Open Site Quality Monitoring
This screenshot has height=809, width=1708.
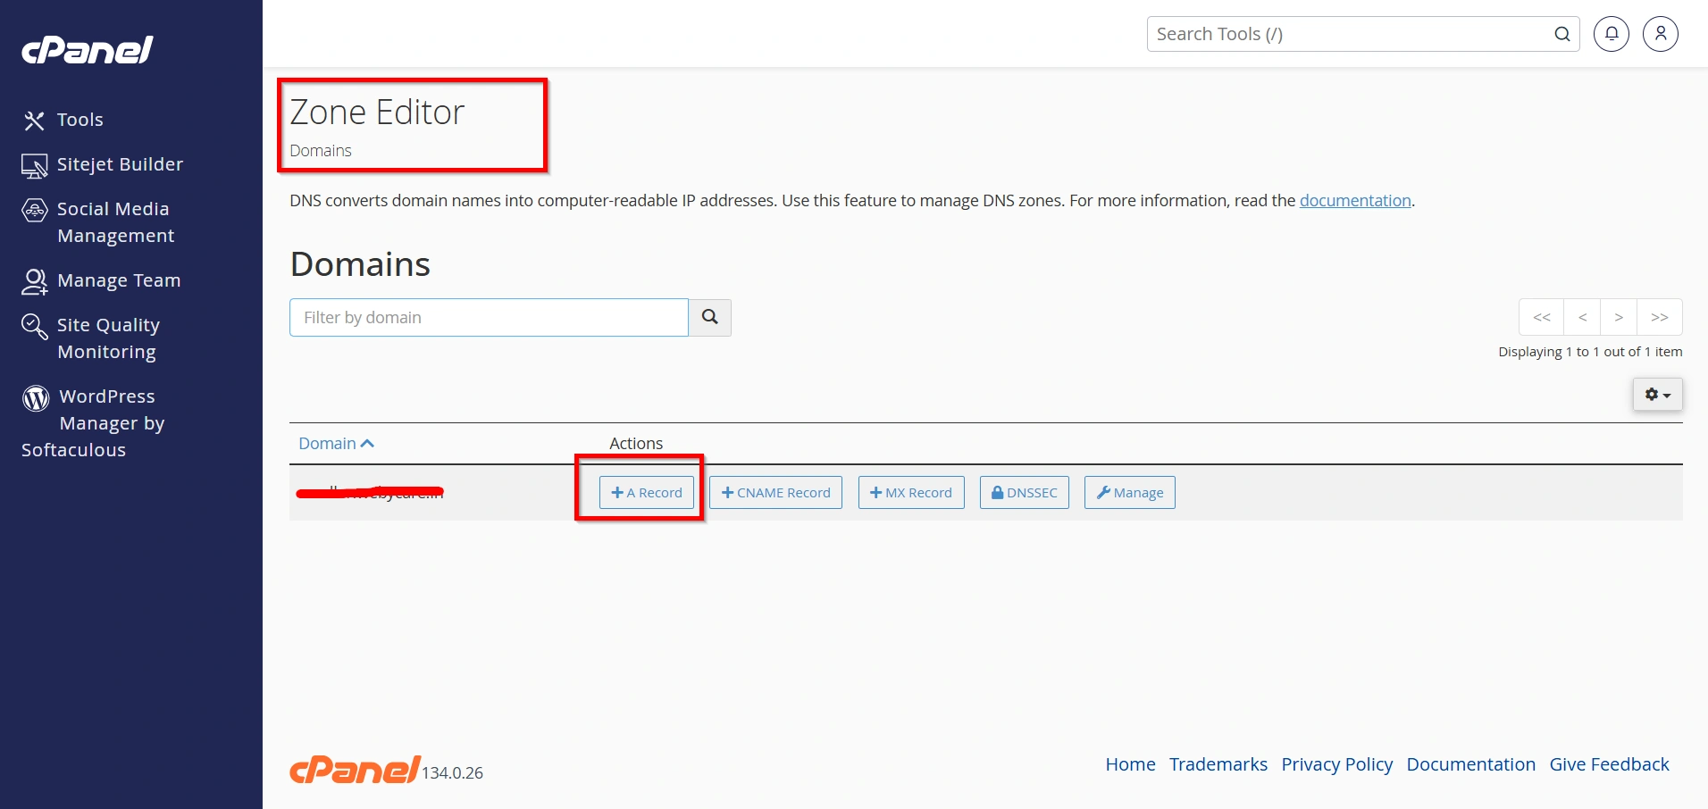[91, 338]
